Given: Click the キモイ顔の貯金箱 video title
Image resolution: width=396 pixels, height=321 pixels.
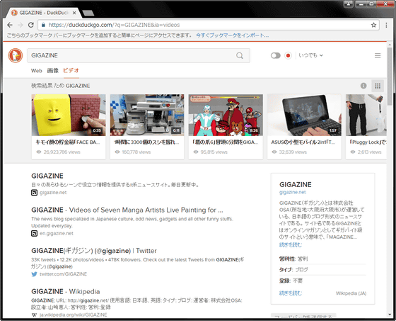Looking at the screenshot, I should point(68,142).
